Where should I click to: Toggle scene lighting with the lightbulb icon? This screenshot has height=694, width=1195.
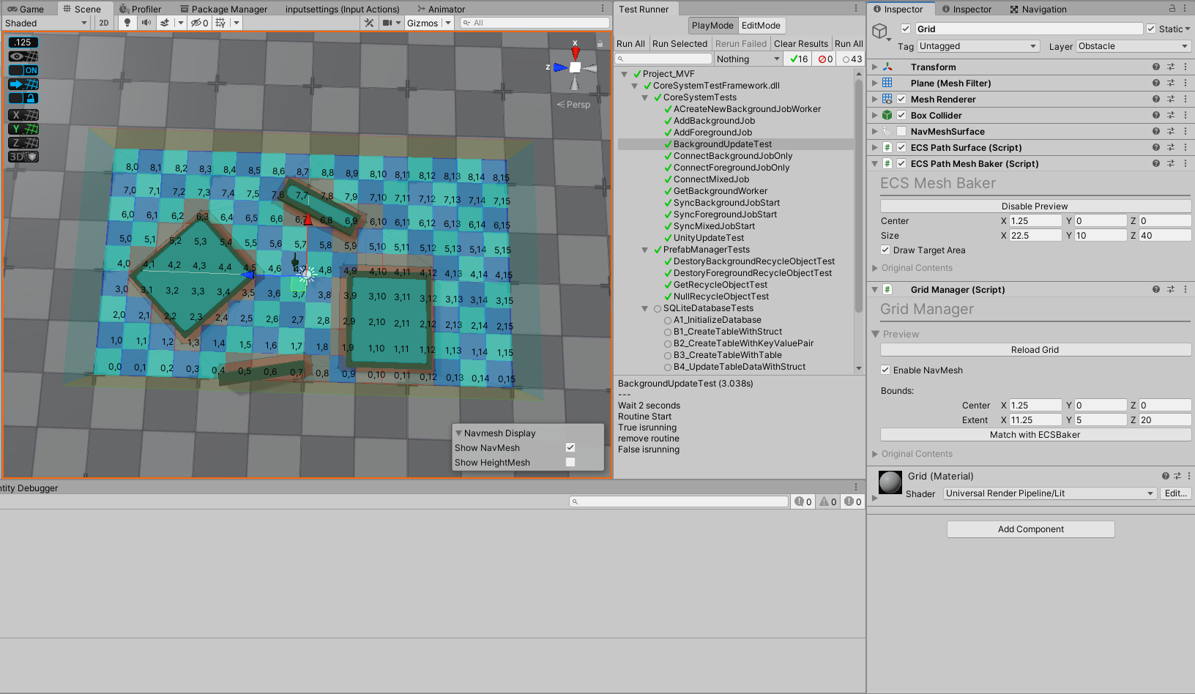click(127, 23)
